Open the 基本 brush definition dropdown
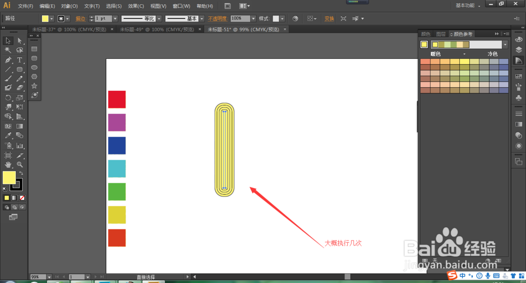The width and height of the screenshot is (526, 283). [x=201, y=19]
